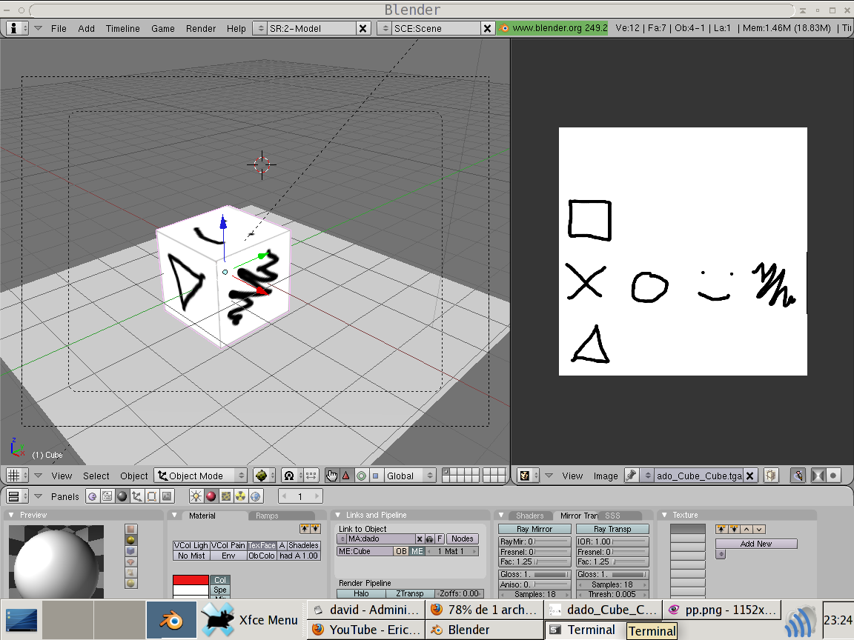The width and height of the screenshot is (854, 640).
Task: Toggle the 3D manipulator hand icon
Action: 331,476
